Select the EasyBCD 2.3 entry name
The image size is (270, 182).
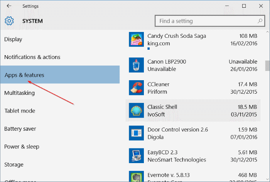tap(162, 152)
